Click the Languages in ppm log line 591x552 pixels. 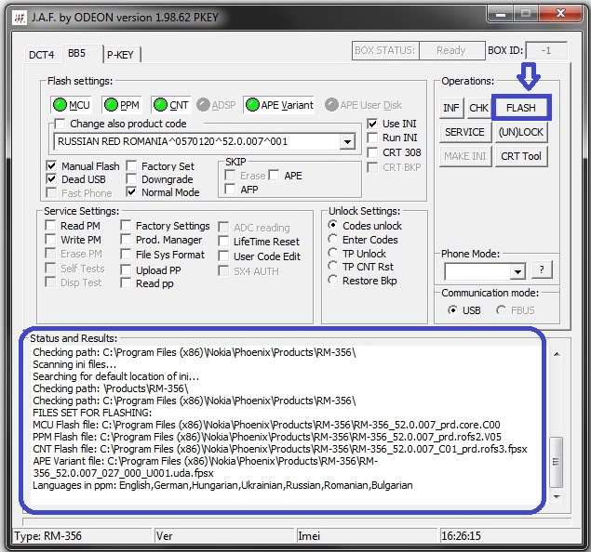(x=222, y=485)
